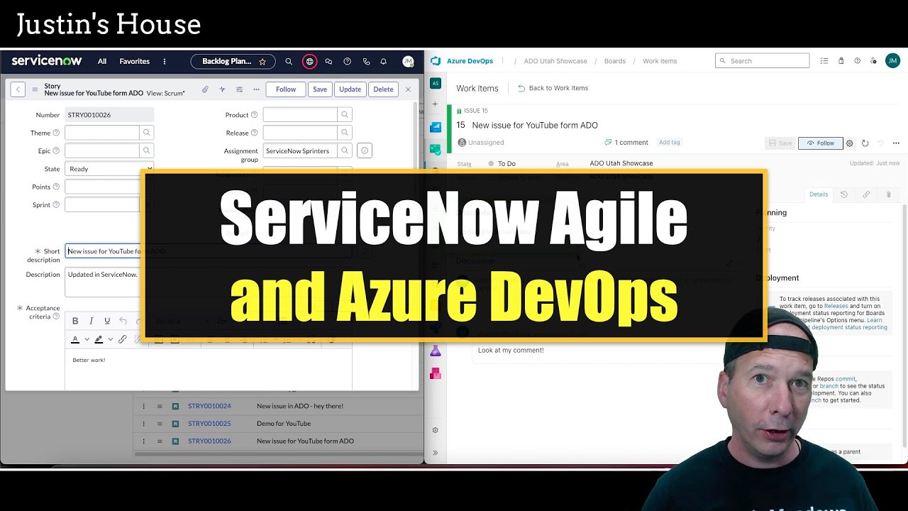Open Azure DevOps marketplace bag icon
The image size is (908, 511).
click(x=841, y=61)
